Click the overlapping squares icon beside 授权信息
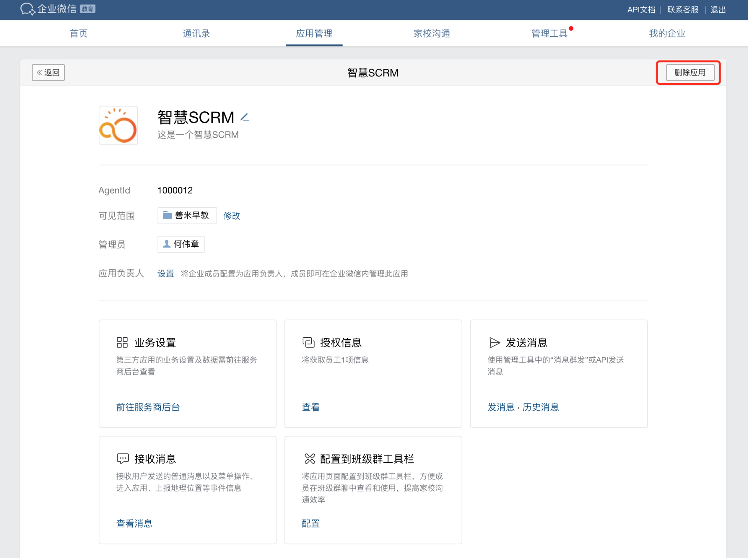Viewport: 748px width, 558px height. click(308, 342)
